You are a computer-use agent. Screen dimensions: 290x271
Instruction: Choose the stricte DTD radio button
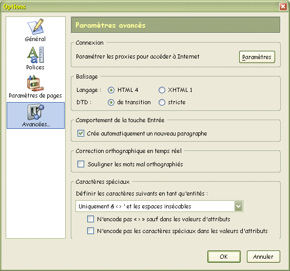[x=162, y=102]
